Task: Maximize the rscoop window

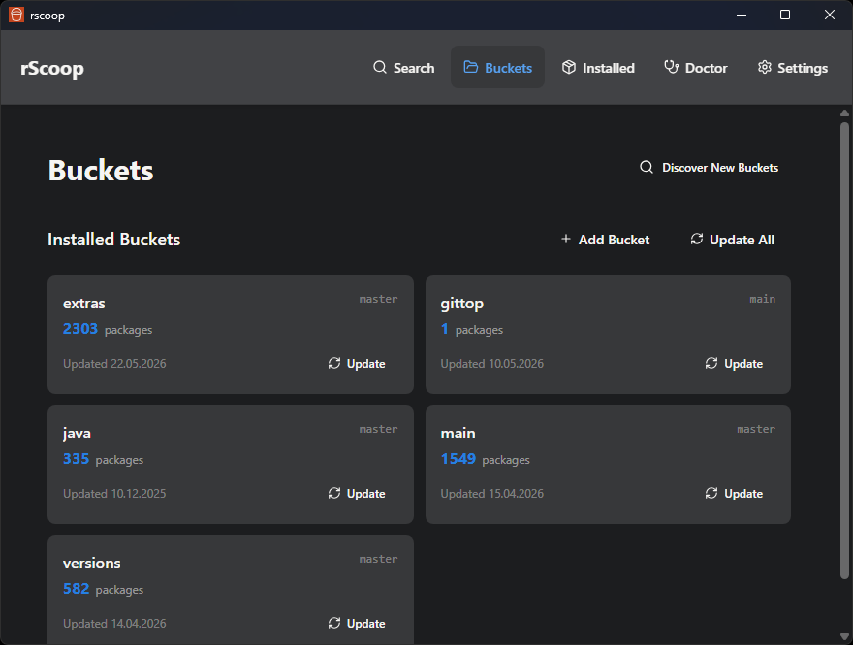Action: tap(785, 15)
